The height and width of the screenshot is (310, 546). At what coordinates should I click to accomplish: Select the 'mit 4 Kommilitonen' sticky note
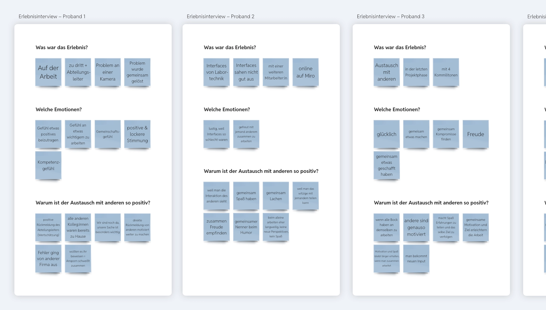446,72
